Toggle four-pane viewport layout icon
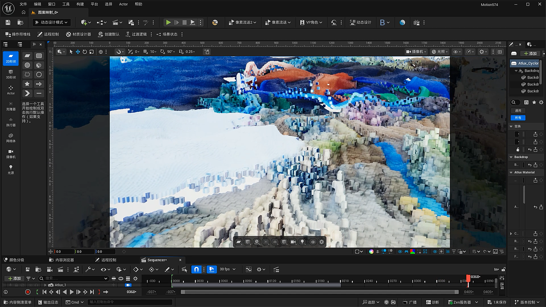Viewport: 546px width, 307px height. coord(500,52)
